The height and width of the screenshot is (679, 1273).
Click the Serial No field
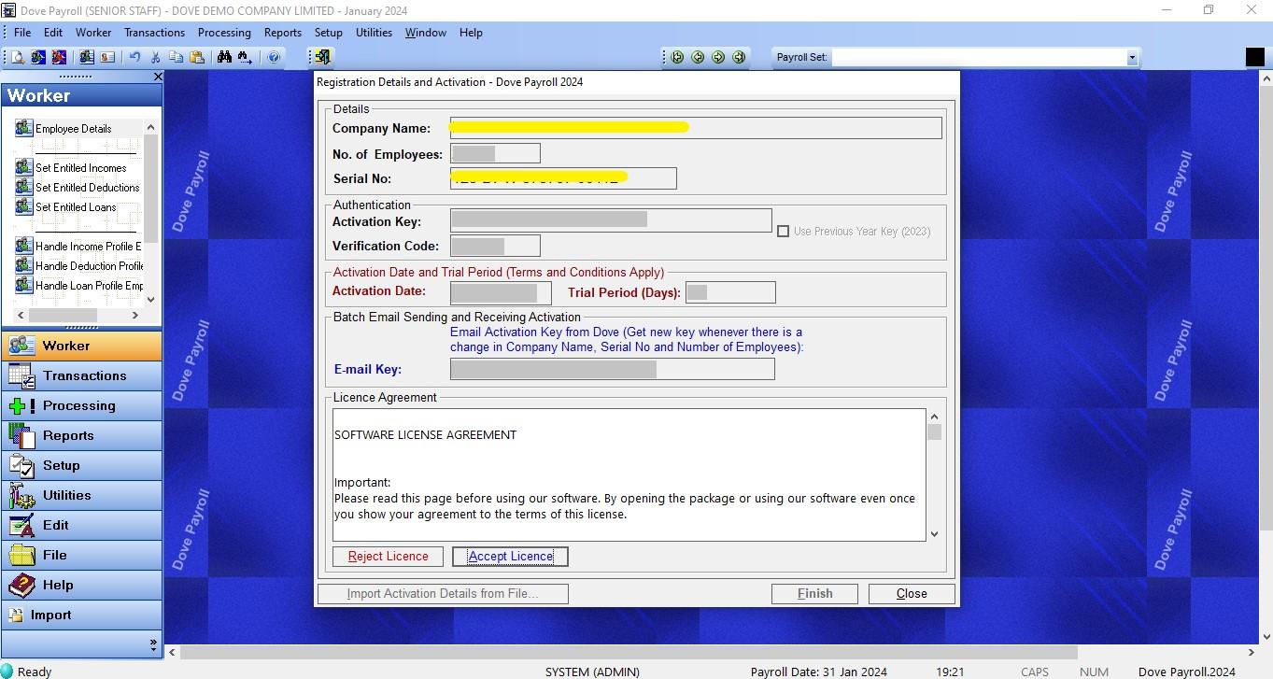coord(563,178)
